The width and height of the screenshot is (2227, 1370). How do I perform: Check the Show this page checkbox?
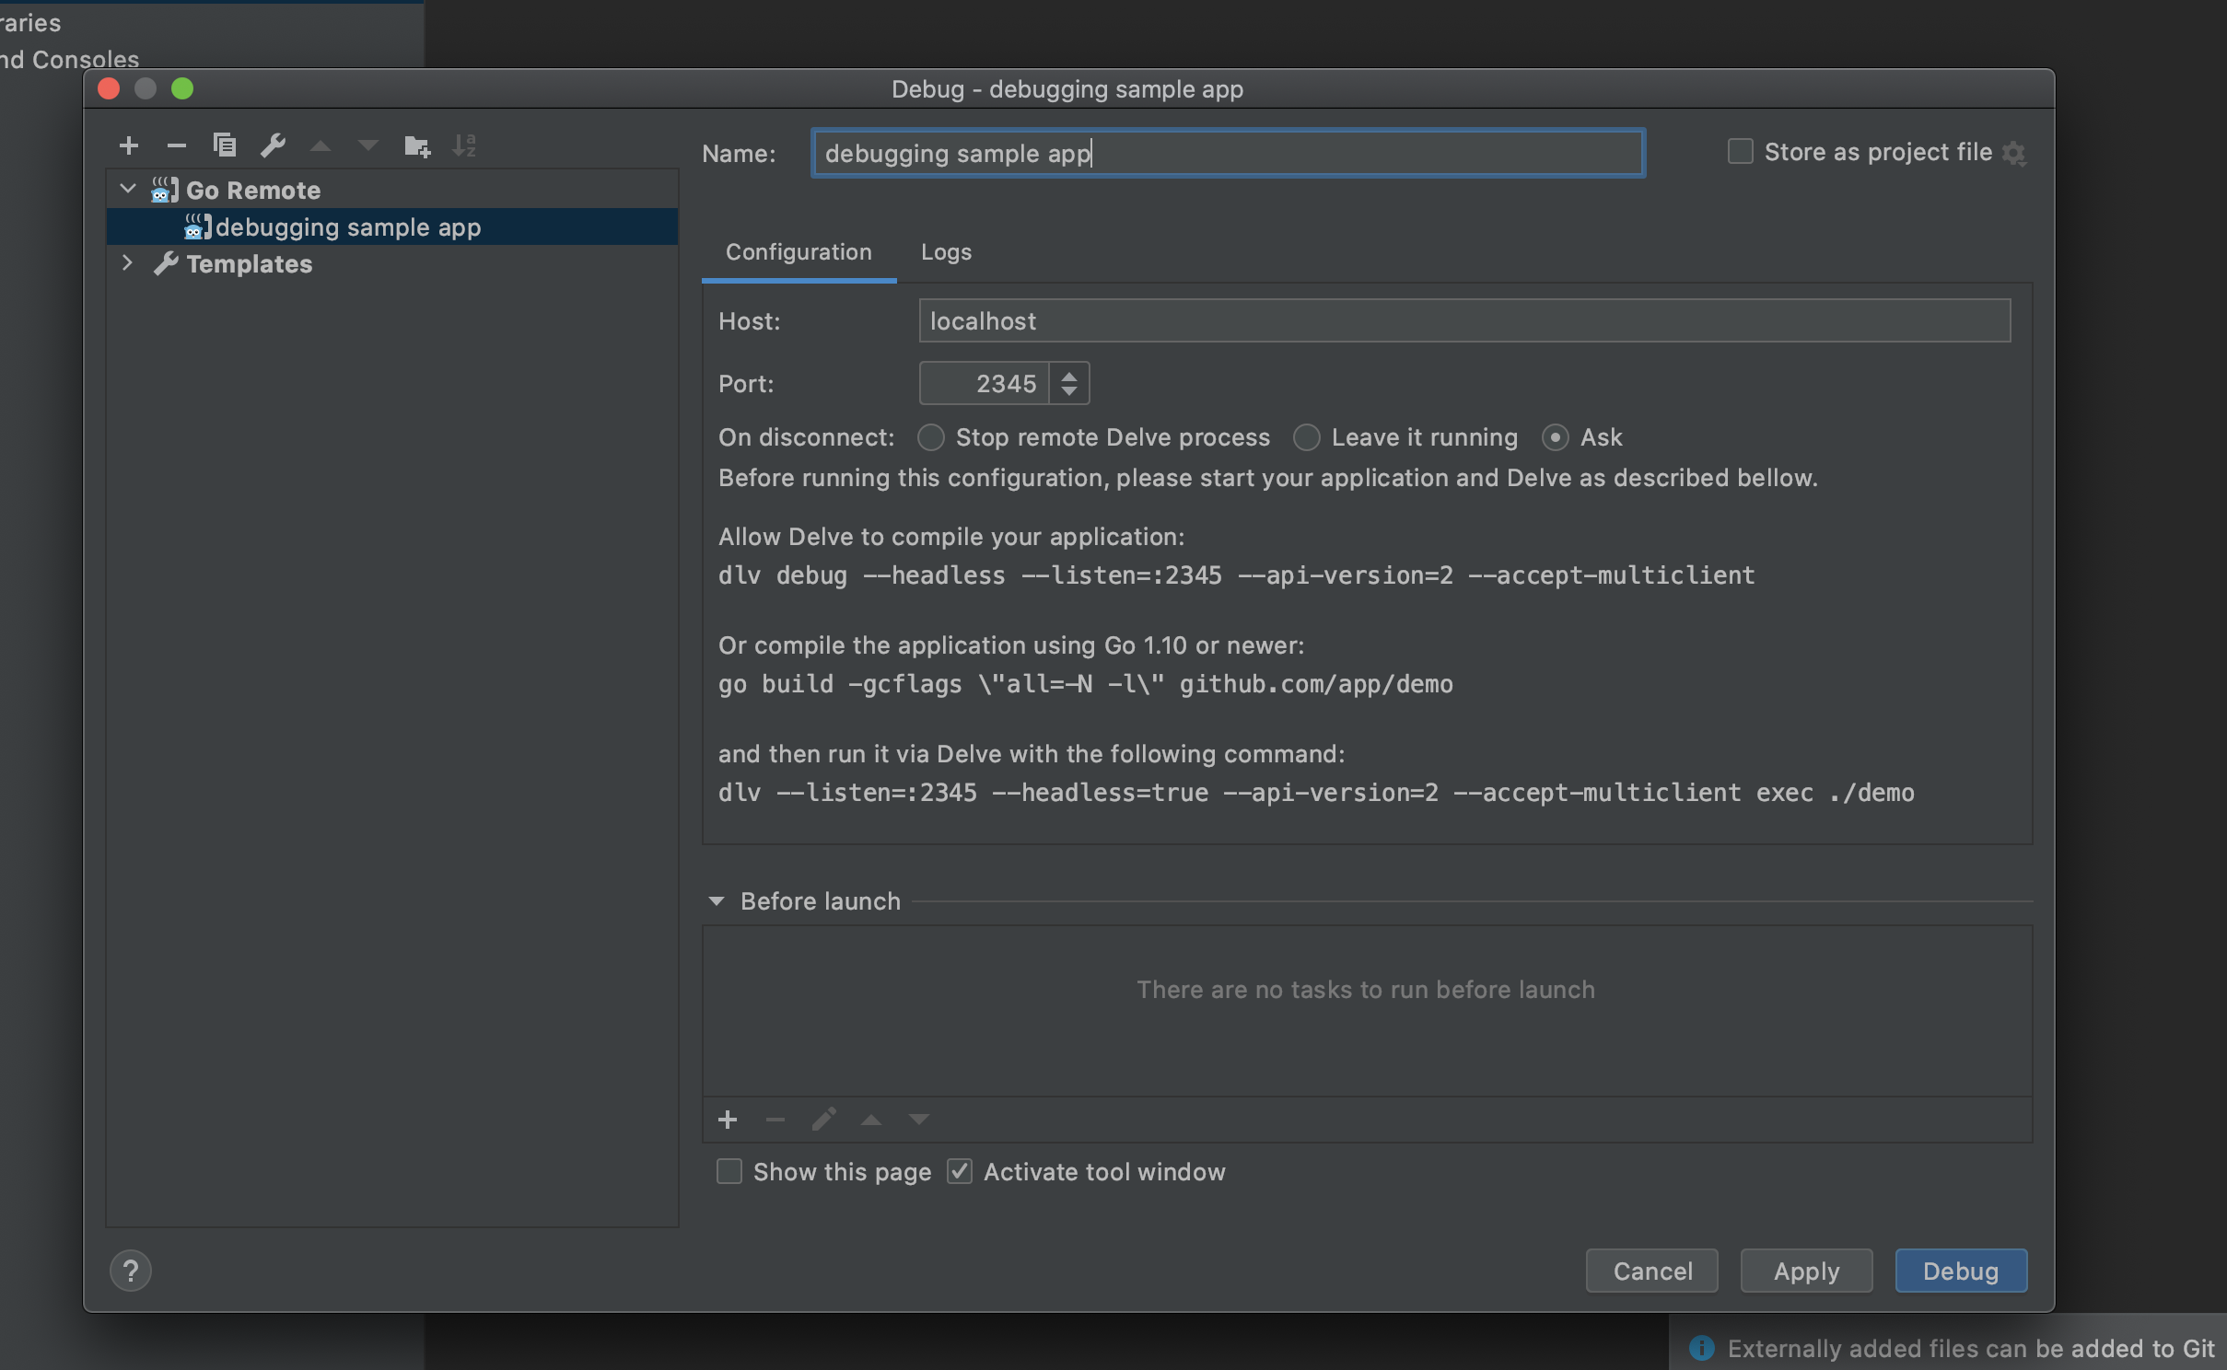[x=729, y=1171]
